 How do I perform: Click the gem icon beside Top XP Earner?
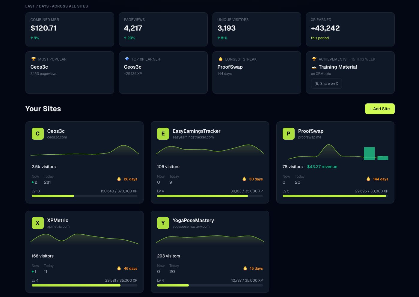point(127,59)
